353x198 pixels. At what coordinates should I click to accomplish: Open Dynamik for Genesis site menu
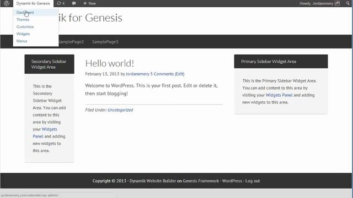click(x=33, y=3)
